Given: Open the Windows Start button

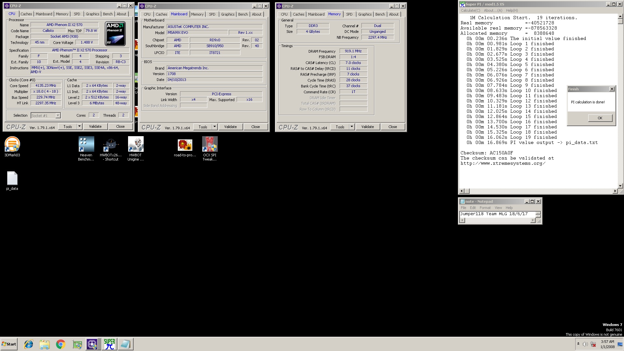Looking at the screenshot, I should coord(9,344).
